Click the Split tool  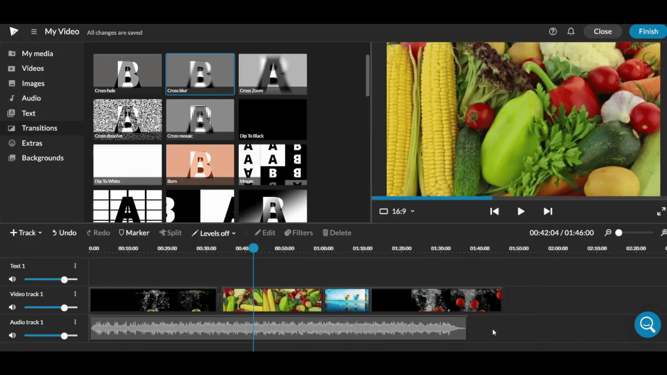pos(170,233)
